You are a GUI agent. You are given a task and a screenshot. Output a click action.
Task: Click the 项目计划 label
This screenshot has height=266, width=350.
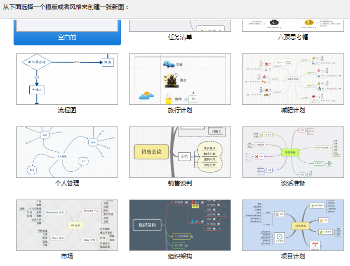click(x=293, y=256)
